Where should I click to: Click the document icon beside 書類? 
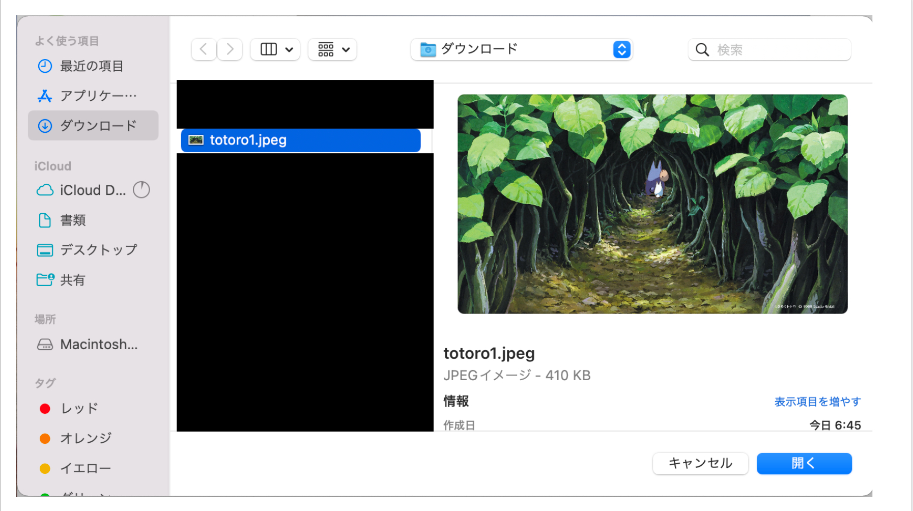tap(45, 220)
